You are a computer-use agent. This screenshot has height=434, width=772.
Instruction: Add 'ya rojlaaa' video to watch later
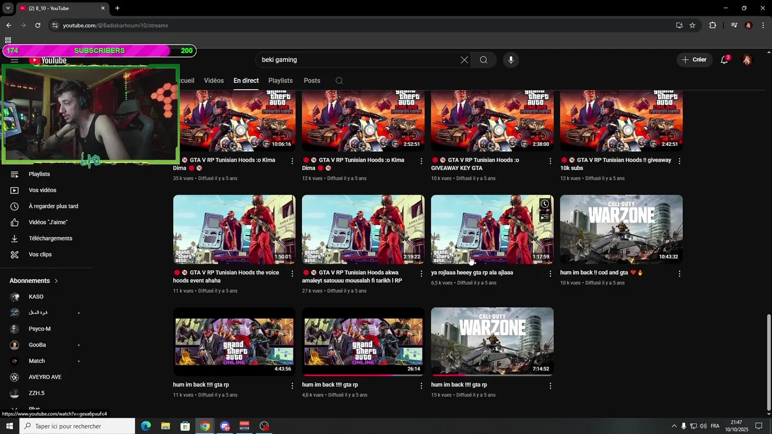click(545, 204)
